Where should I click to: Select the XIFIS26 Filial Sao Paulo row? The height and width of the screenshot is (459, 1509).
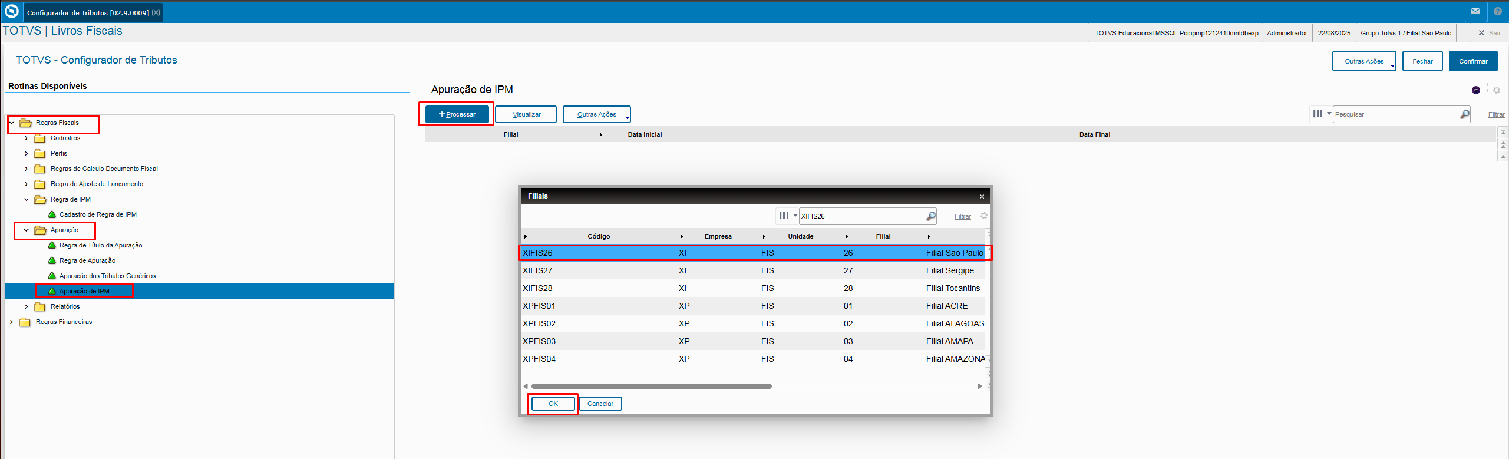pyautogui.click(x=752, y=253)
